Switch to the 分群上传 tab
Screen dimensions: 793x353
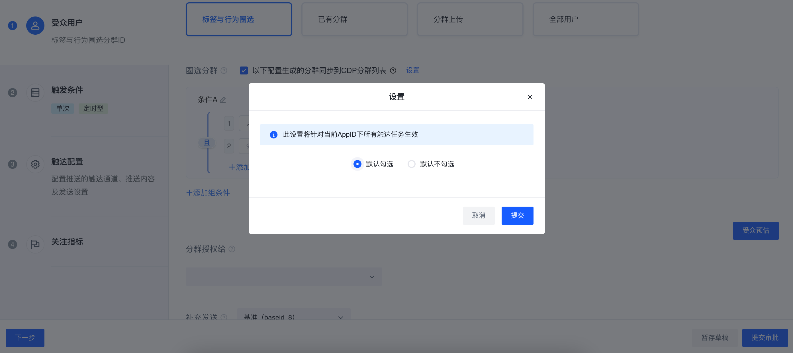(x=470, y=19)
